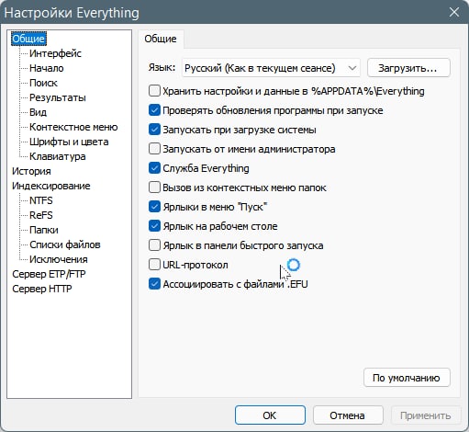Open the Начало settings page
Screen dimensions: 469x432
tap(47, 68)
